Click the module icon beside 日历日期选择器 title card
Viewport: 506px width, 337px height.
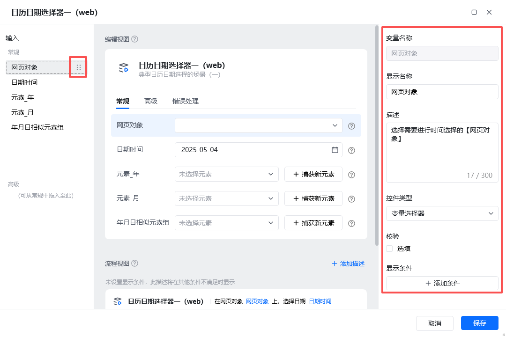tap(124, 68)
